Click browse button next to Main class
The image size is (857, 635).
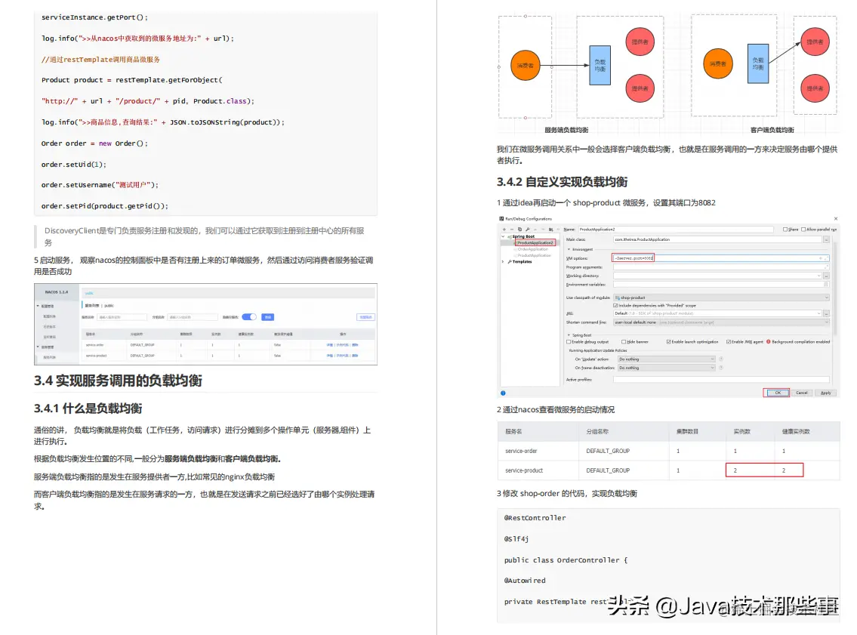click(x=826, y=239)
